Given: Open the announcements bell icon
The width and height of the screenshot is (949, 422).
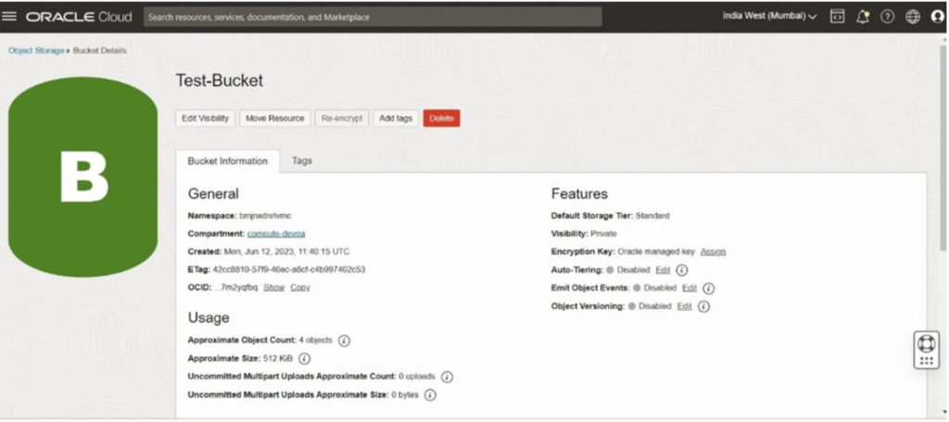Looking at the screenshot, I should tap(863, 17).
